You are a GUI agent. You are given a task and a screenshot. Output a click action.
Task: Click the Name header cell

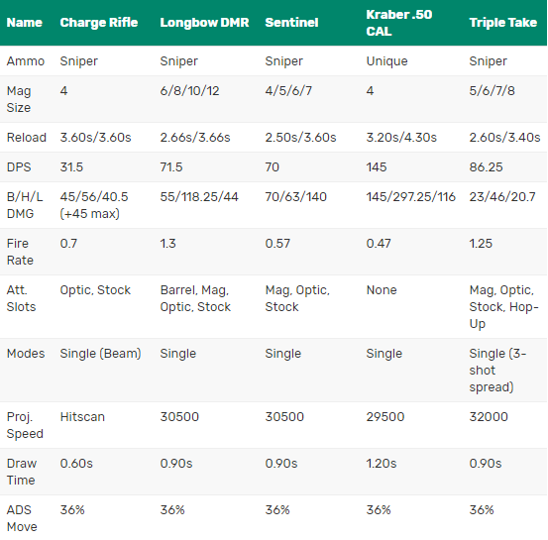(x=25, y=23)
